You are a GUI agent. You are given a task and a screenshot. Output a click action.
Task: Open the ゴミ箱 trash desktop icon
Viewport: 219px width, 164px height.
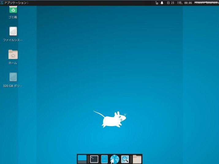pos(13,9)
